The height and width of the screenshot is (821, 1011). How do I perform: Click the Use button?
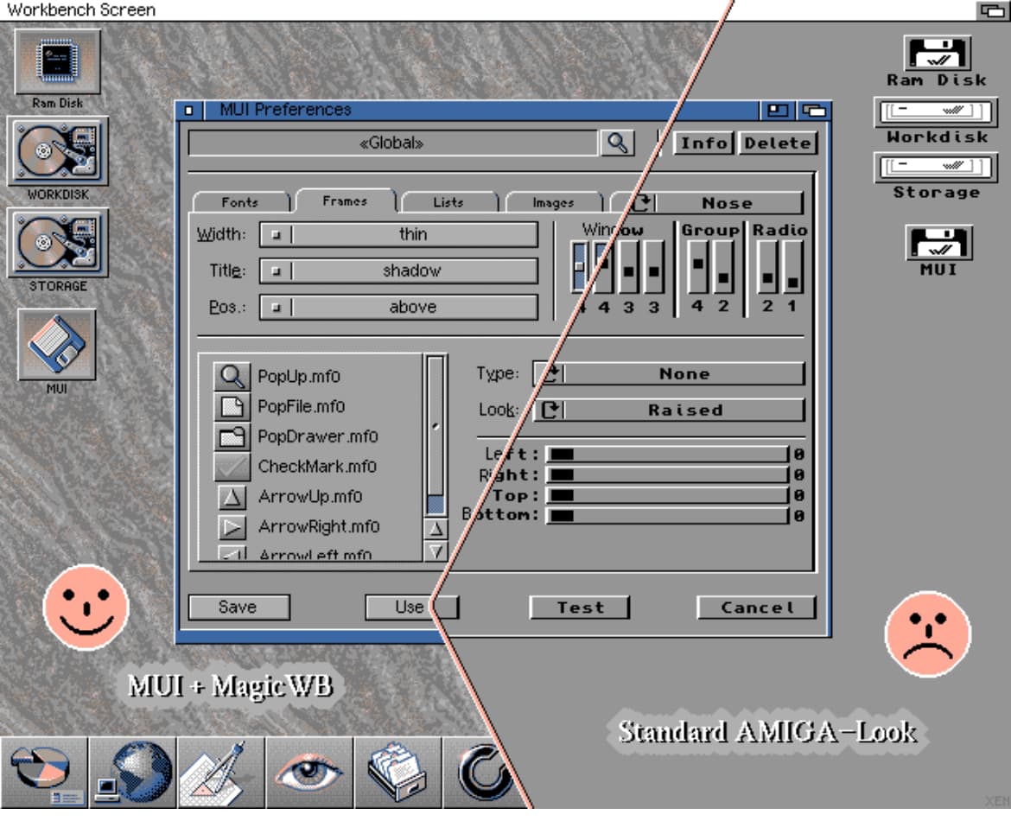(410, 607)
